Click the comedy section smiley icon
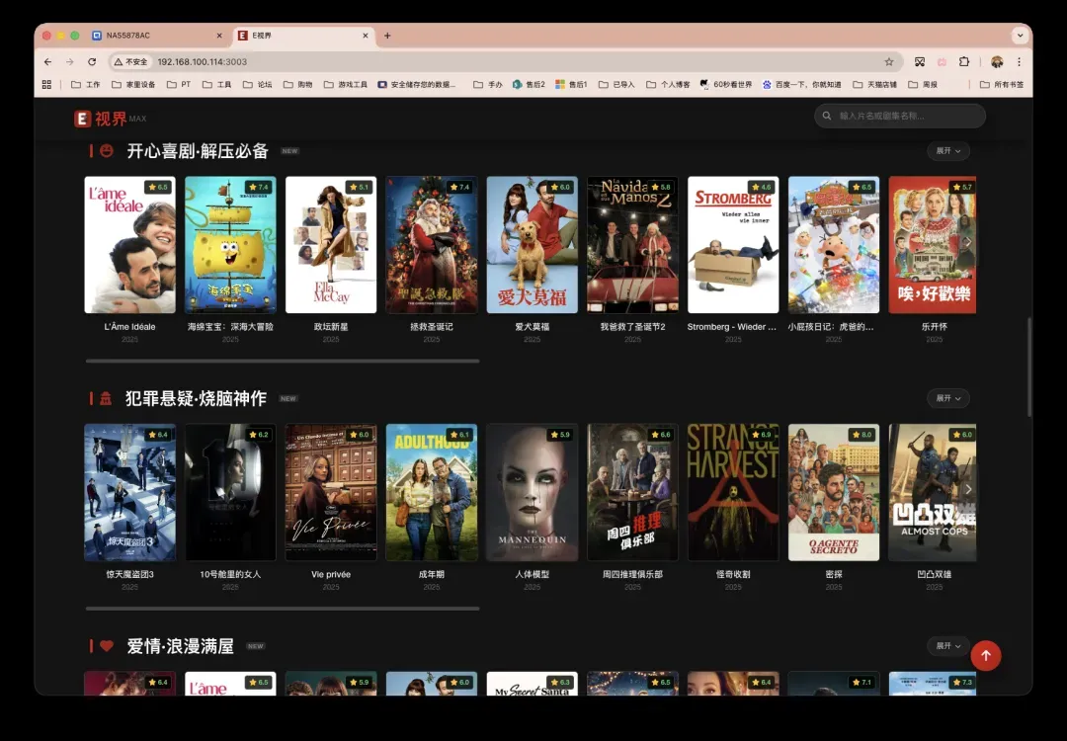This screenshot has height=741, width=1067. click(x=107, y=150)
